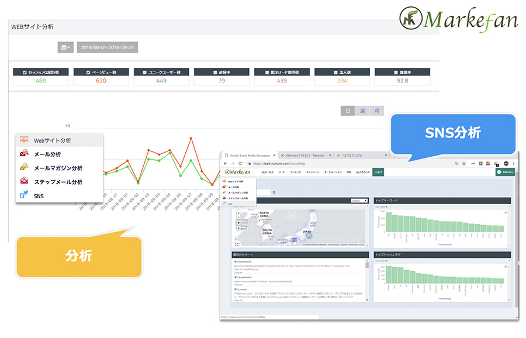Switch chart to weekly view 週
This screenshot has height=338, width=526.
pos(362,111)
